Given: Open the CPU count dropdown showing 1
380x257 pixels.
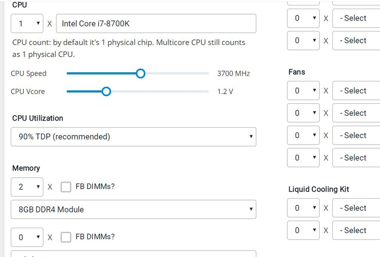Looking at the screenshot, I should point(27,23).
